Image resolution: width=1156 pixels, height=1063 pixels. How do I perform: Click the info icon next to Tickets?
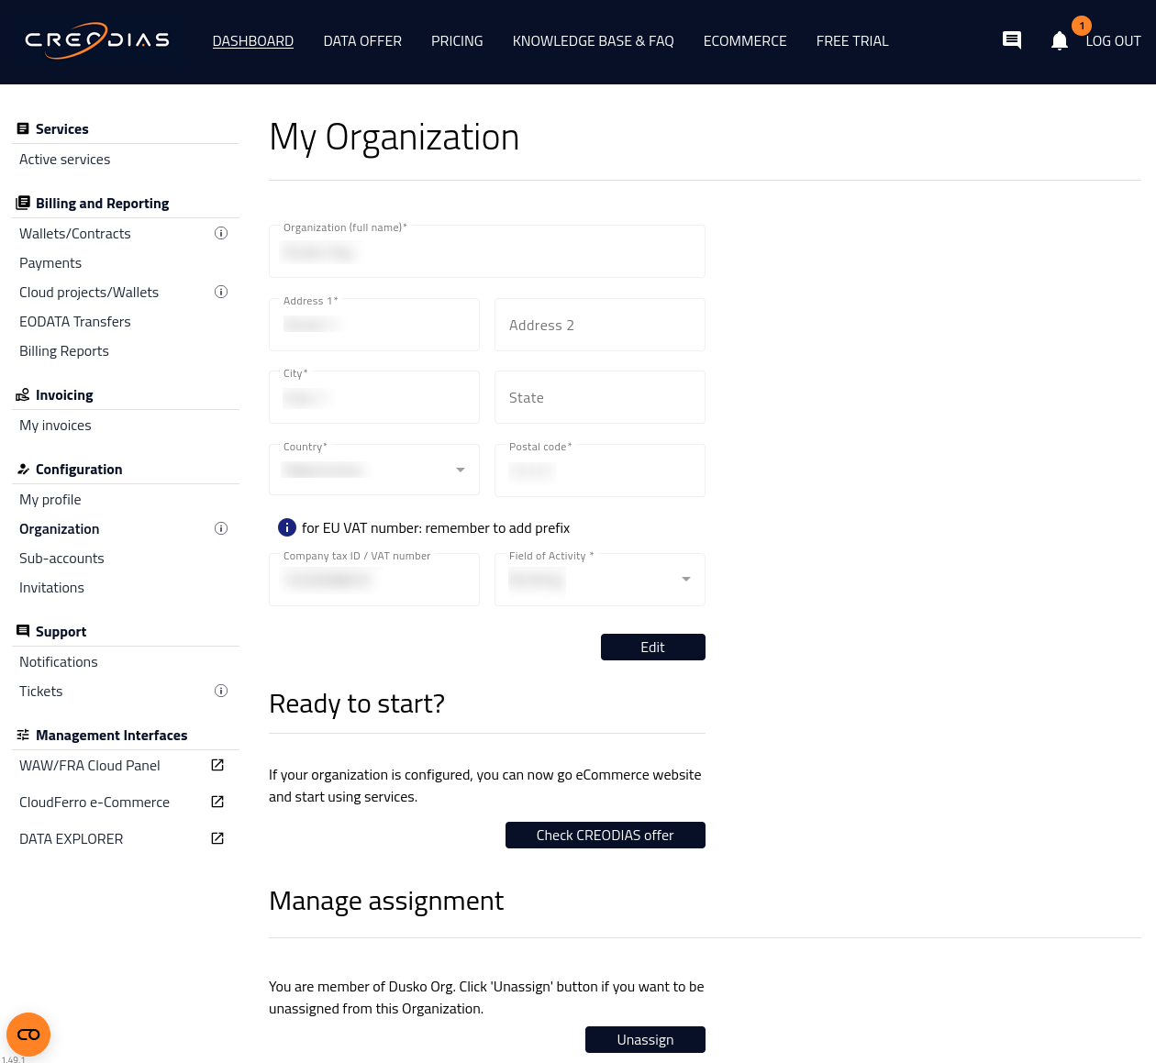[221, 691]
